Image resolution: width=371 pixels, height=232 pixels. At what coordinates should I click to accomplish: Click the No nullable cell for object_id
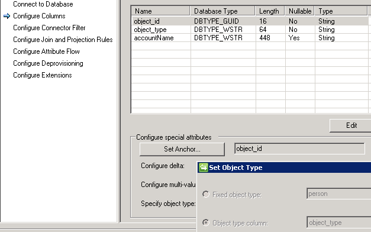[293, 21]
